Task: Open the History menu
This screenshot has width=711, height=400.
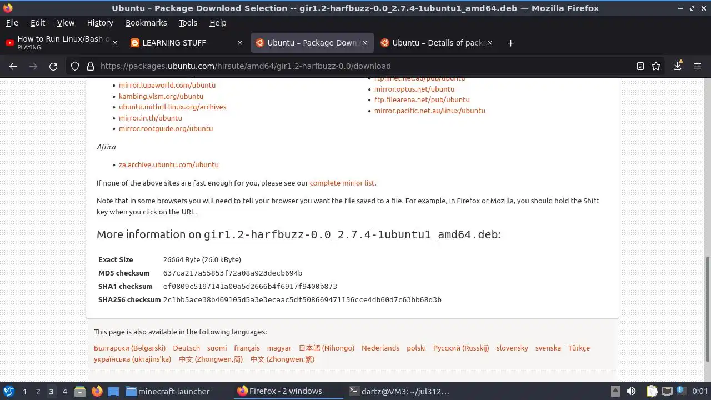Action: click(100, 23)
